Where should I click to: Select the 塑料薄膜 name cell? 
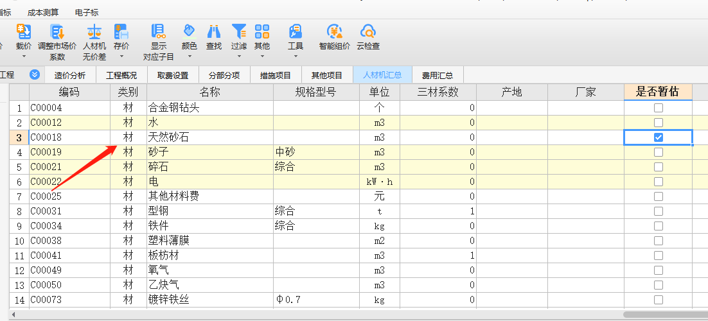coord(210,241)
